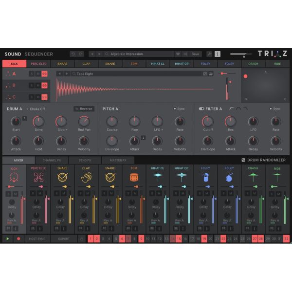The height and width of the screenshot is (292, 292).
Task: Click the red dot on the XY pad
Action: tap(245, 76)
